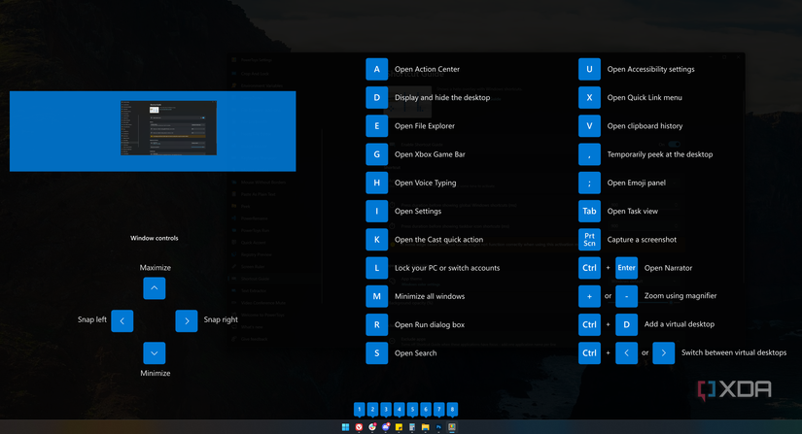Click the E key tile for File Explorer
Image resolution: width=802 pixels, height=434 pixels.
pyautogui.click(x=377, y=126)
